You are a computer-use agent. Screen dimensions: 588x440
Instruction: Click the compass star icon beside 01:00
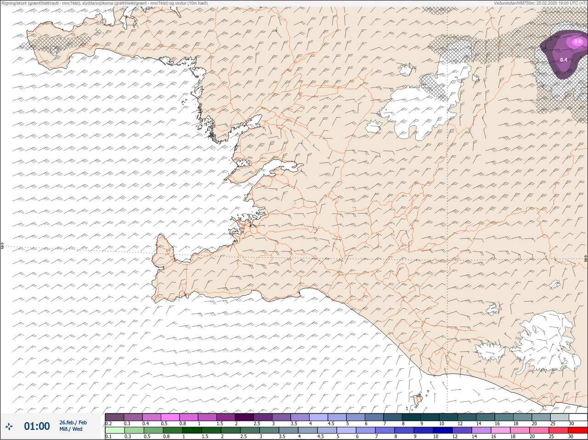(x=9, y=427)
